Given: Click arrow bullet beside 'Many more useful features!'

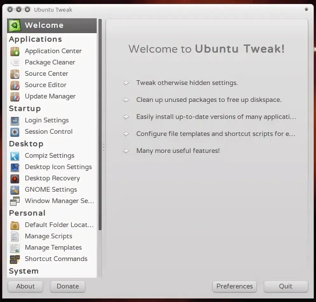Looking at the screenshot, I should tap(126, 151).
